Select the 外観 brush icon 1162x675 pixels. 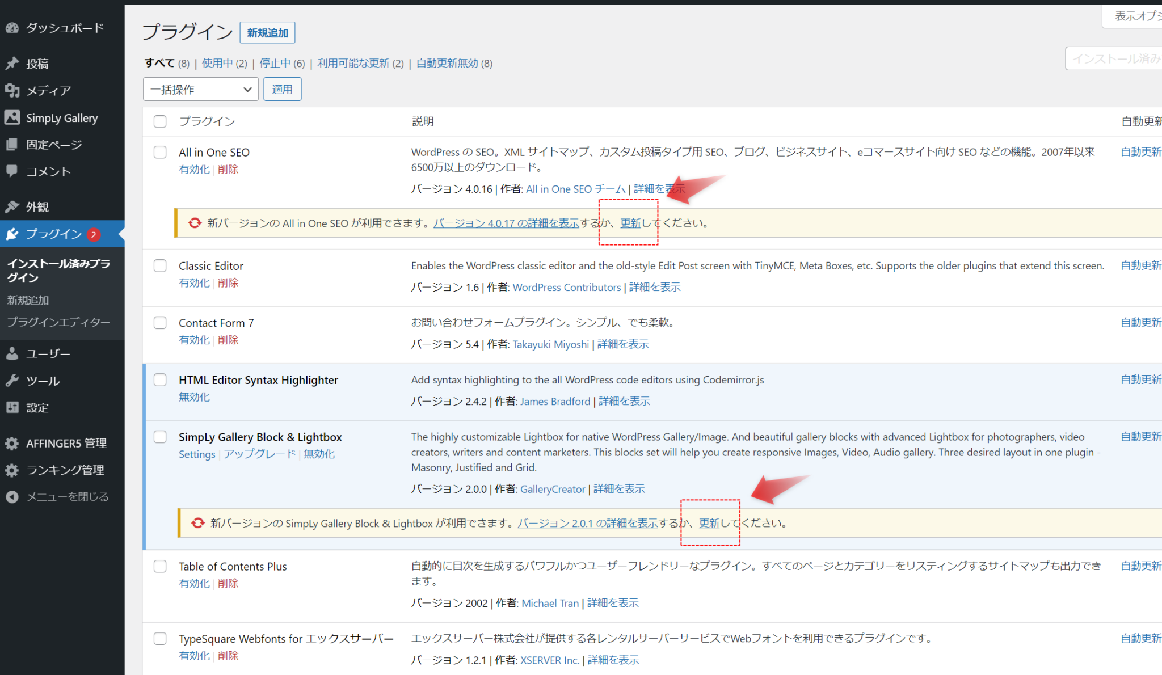tap(12, 206)
